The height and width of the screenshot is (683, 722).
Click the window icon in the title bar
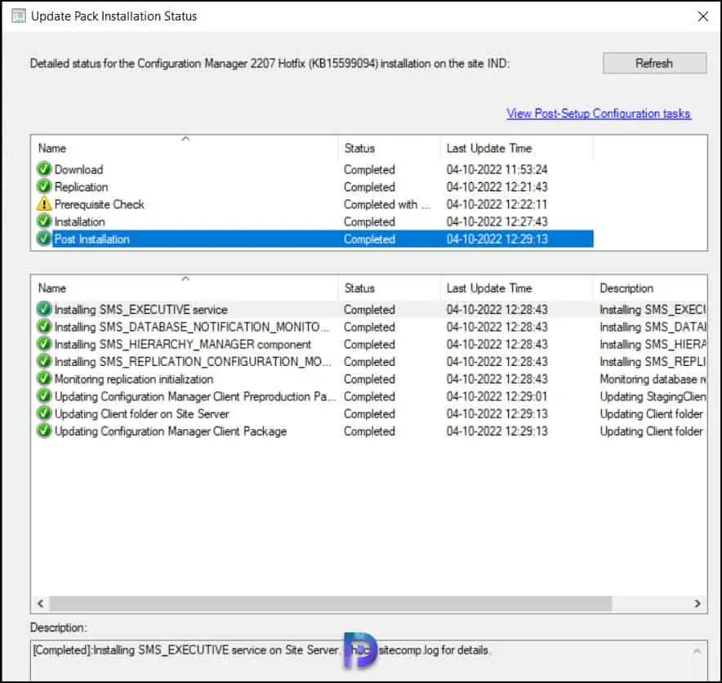pos(19,16)
